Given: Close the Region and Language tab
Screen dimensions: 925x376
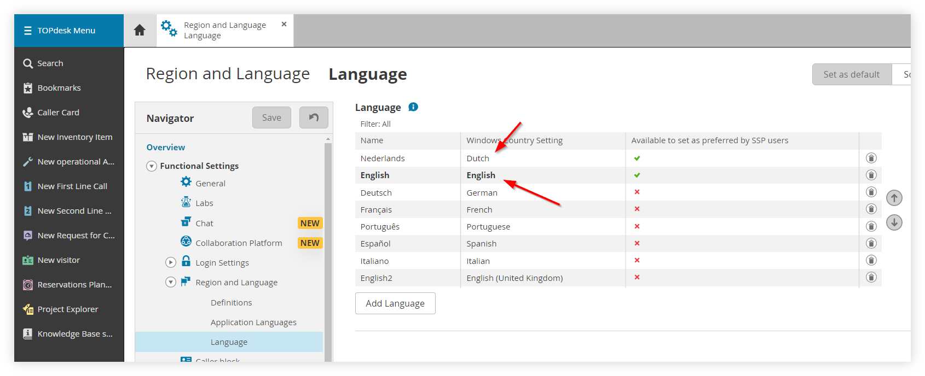Looking at the screenshot, I should pyautogui.click(x=284, y=24).
